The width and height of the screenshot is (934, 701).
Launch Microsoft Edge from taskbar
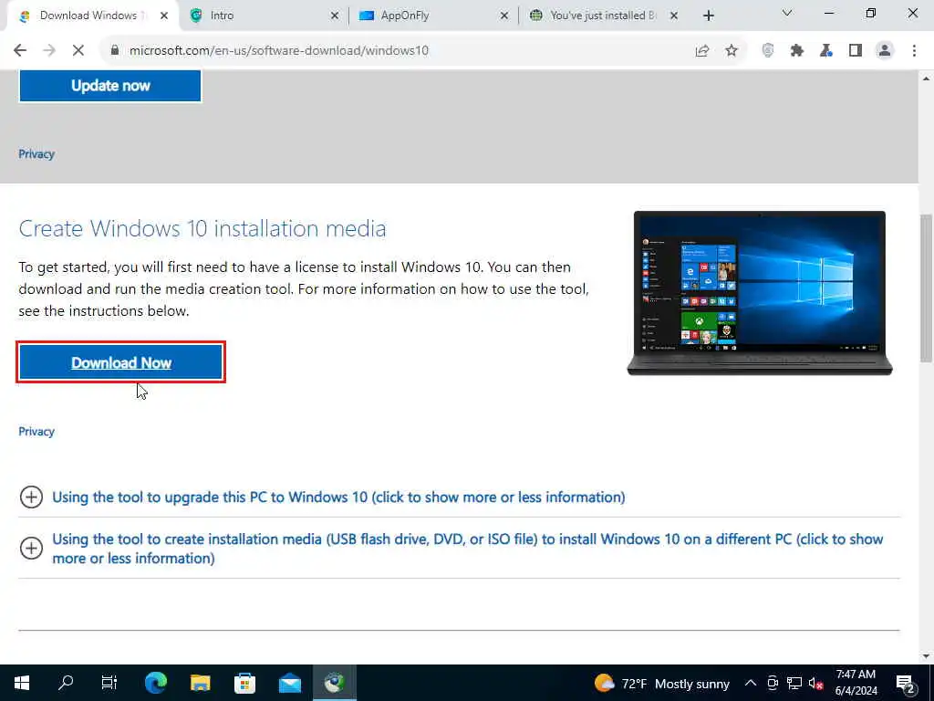[x=155, y=683]
